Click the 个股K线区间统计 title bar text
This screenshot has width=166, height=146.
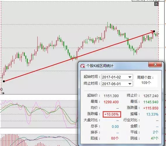point(100,66)
